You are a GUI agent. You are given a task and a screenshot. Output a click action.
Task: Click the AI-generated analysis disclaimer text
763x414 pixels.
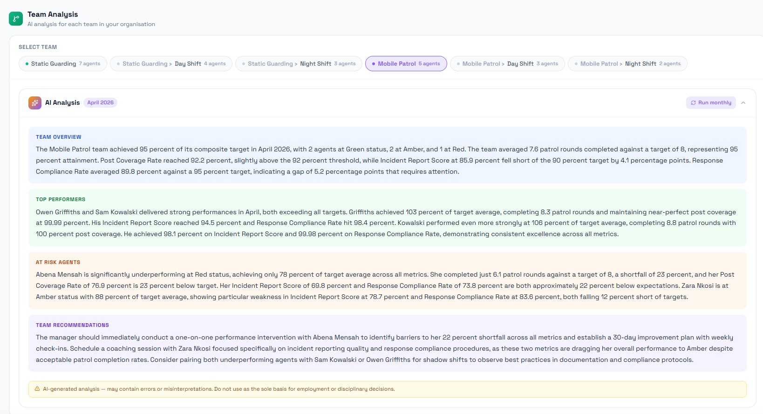click(x=219, y=389)
